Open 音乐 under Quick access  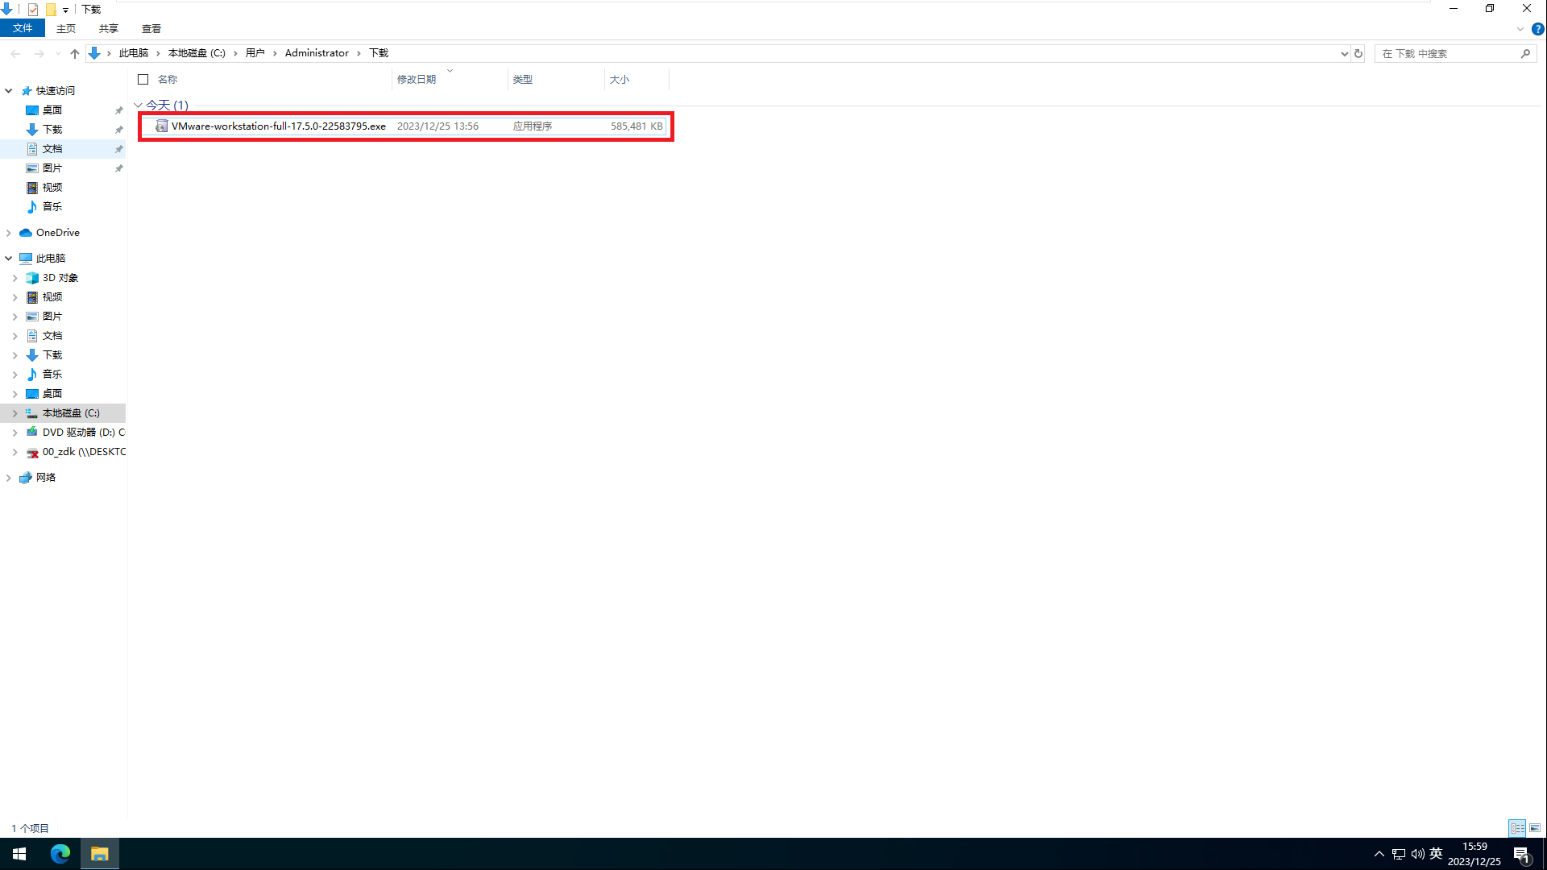click(x=52, y=207)
